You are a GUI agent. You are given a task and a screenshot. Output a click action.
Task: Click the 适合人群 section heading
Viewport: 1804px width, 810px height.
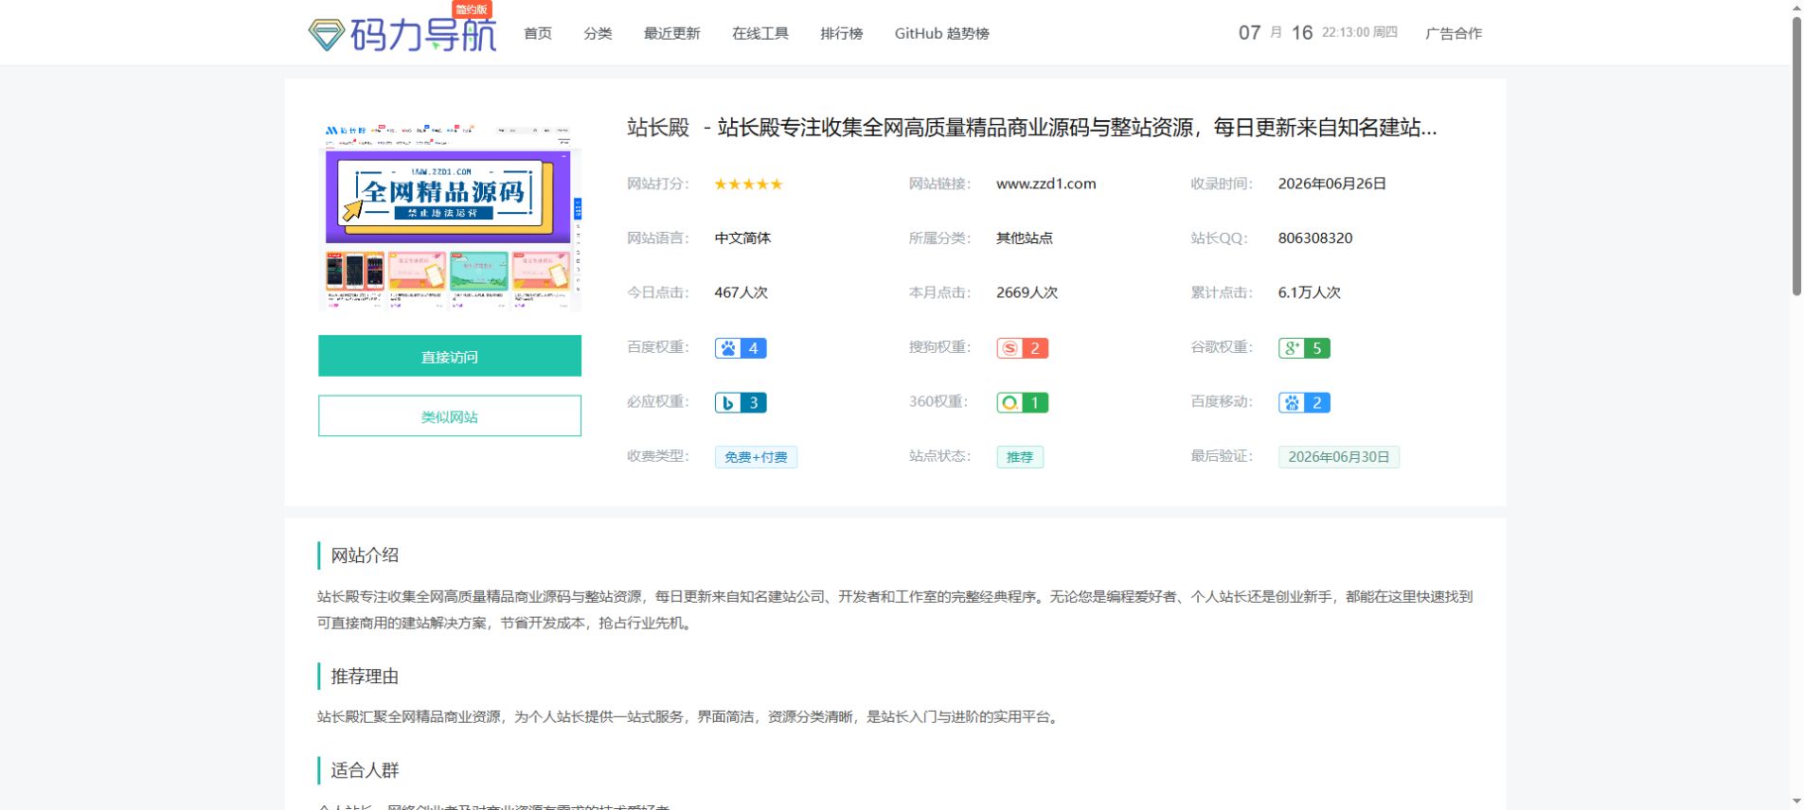(x=365, y=770)
